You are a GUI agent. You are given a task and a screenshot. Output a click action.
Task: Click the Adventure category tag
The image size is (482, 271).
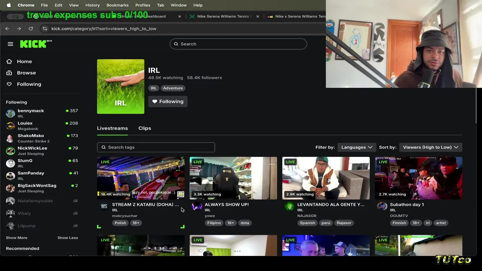pyautogui.click(x=173, y=88)
